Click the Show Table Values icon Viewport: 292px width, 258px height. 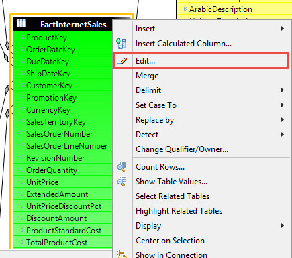pyautogui.click(x=121, y=182)
